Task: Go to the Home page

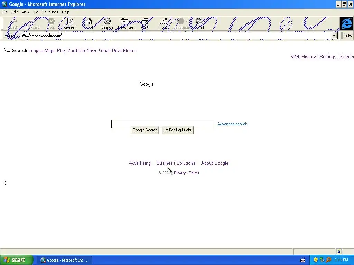Action: coord(88,24)
